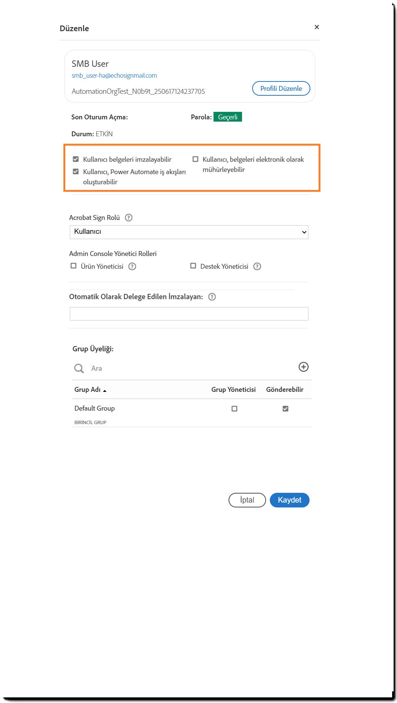Check the Destek Yöneticisi checkbox

pos(193,266)
